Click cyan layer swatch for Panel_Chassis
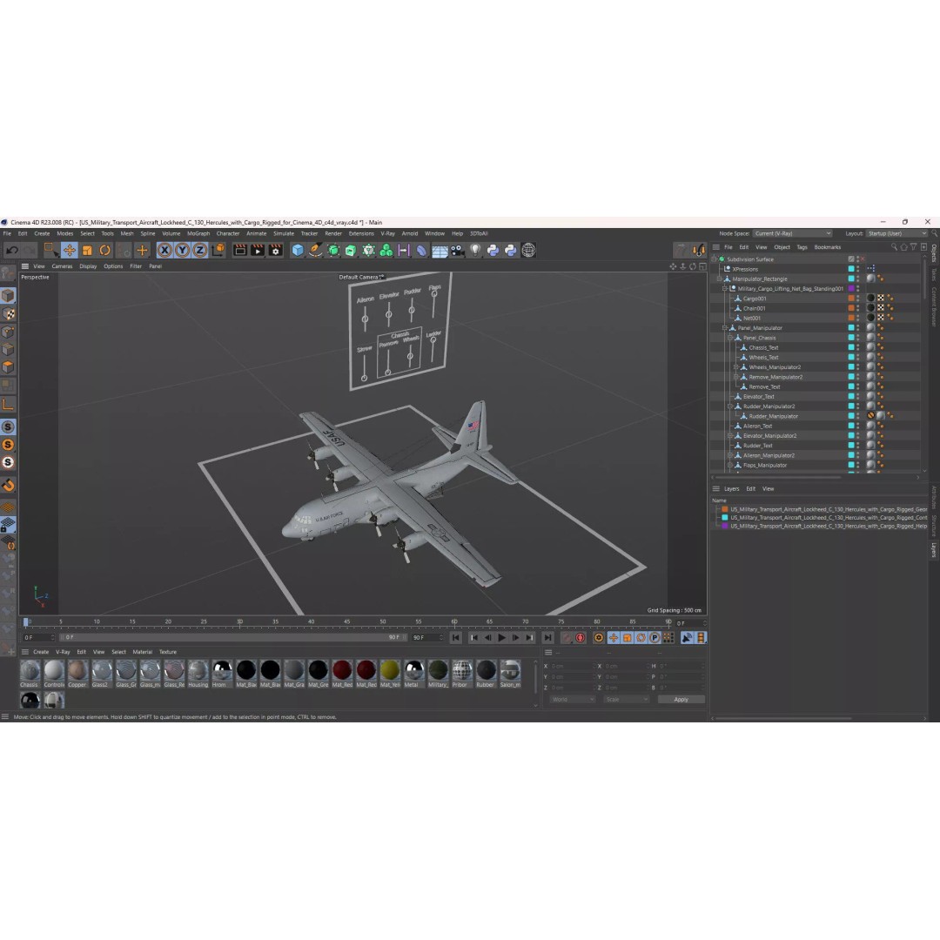Image resolution: width=940 pixels, height=940 pixels. click(850, 338)
